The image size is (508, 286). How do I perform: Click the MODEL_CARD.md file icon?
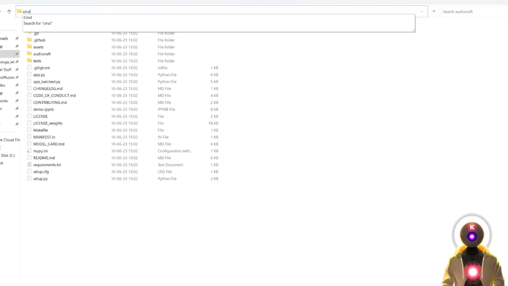coord(29,143)
